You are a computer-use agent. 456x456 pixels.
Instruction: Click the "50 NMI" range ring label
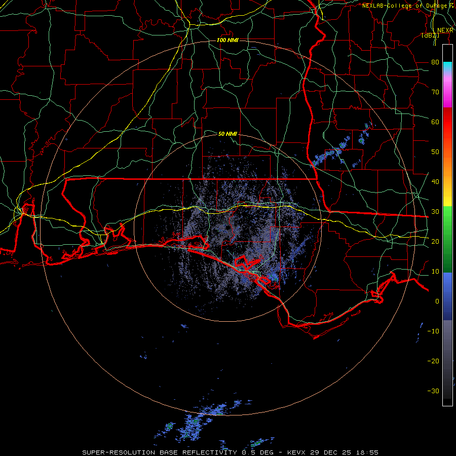227,134
